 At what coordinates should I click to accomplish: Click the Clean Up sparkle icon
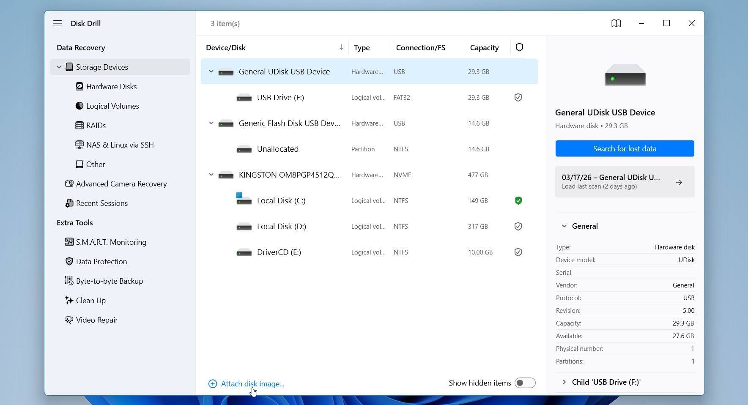69,300
